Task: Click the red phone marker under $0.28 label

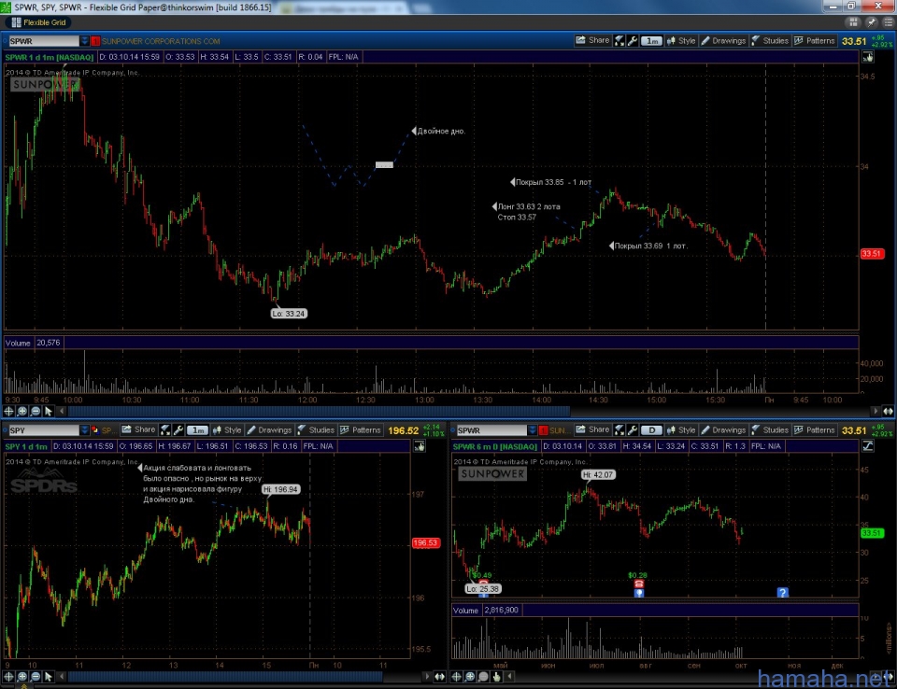Action: point(638,584)
